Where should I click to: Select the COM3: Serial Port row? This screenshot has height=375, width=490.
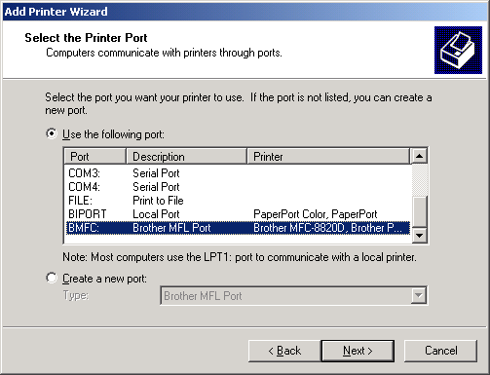(x=238, y=173)
